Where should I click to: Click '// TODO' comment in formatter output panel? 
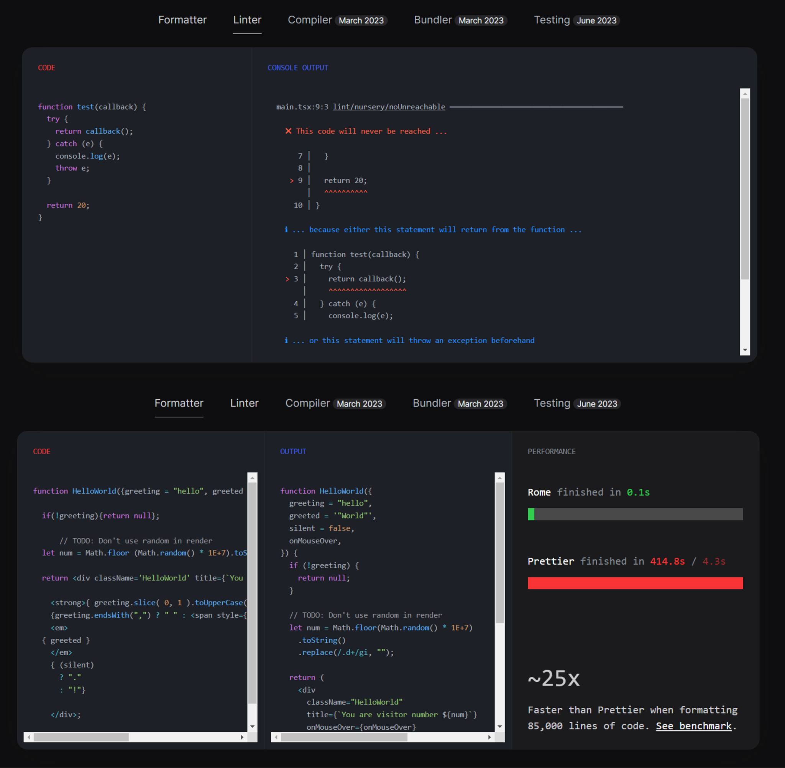(x=366, y=615)
